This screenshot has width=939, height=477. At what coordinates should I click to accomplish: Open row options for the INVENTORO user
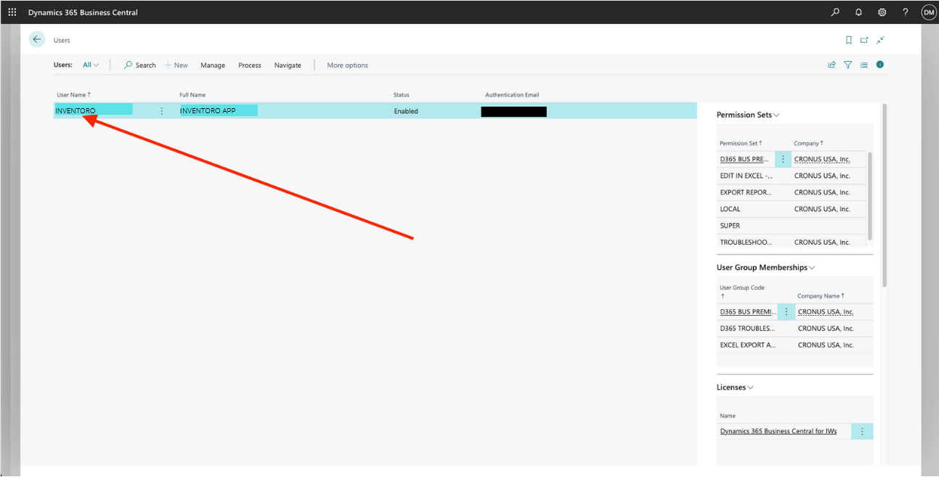click(161, 111)
